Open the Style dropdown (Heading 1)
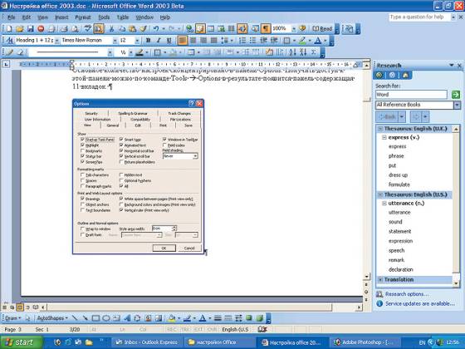Viewport: 465px width, 349px height. pos(56,41)
